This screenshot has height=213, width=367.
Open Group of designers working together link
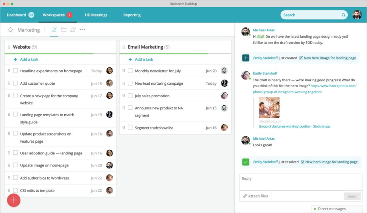pos(294,126)
